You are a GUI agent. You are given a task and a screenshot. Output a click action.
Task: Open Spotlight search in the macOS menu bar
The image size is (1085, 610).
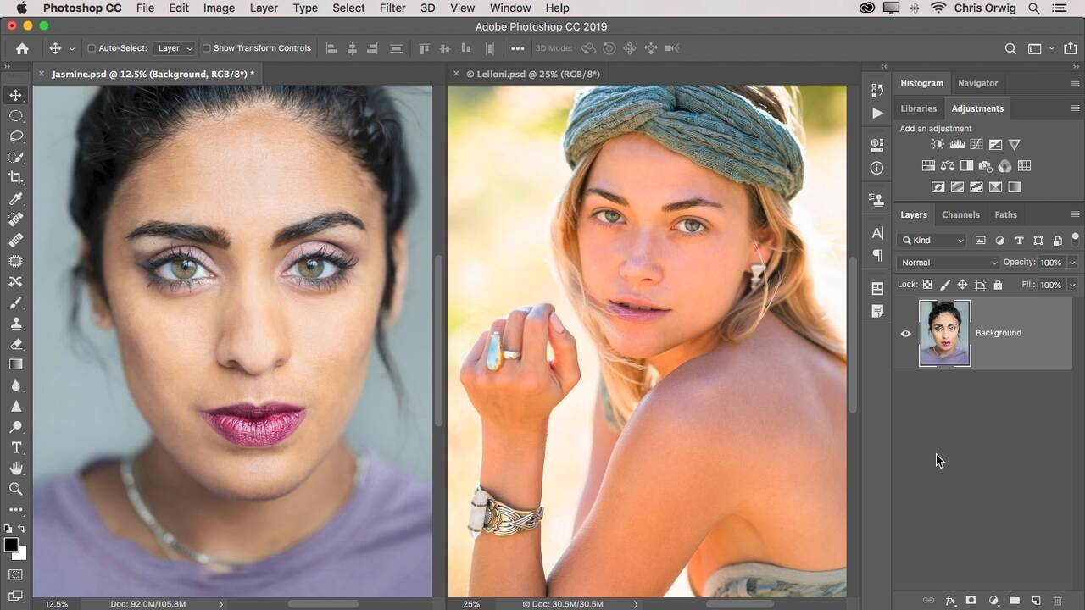click(x=1035, y=8)
